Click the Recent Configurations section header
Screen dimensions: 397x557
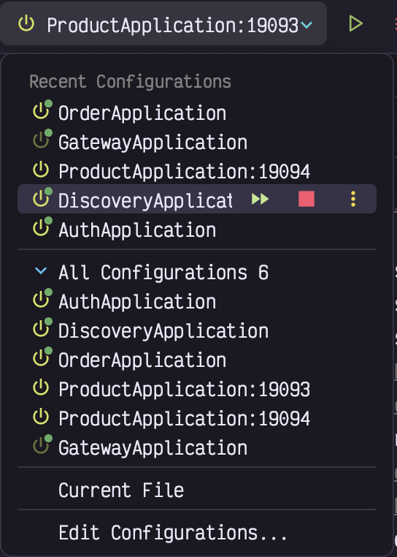point(130,81)
